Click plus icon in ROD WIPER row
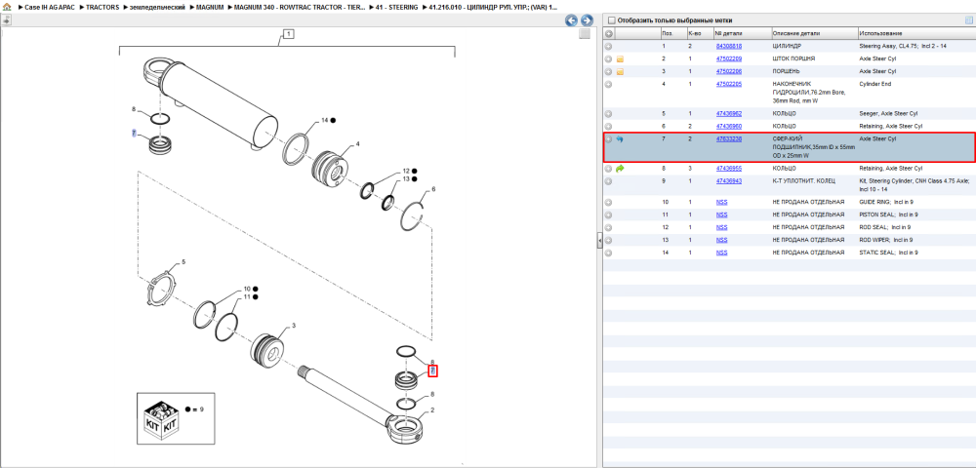 click(x=608, y=240)
